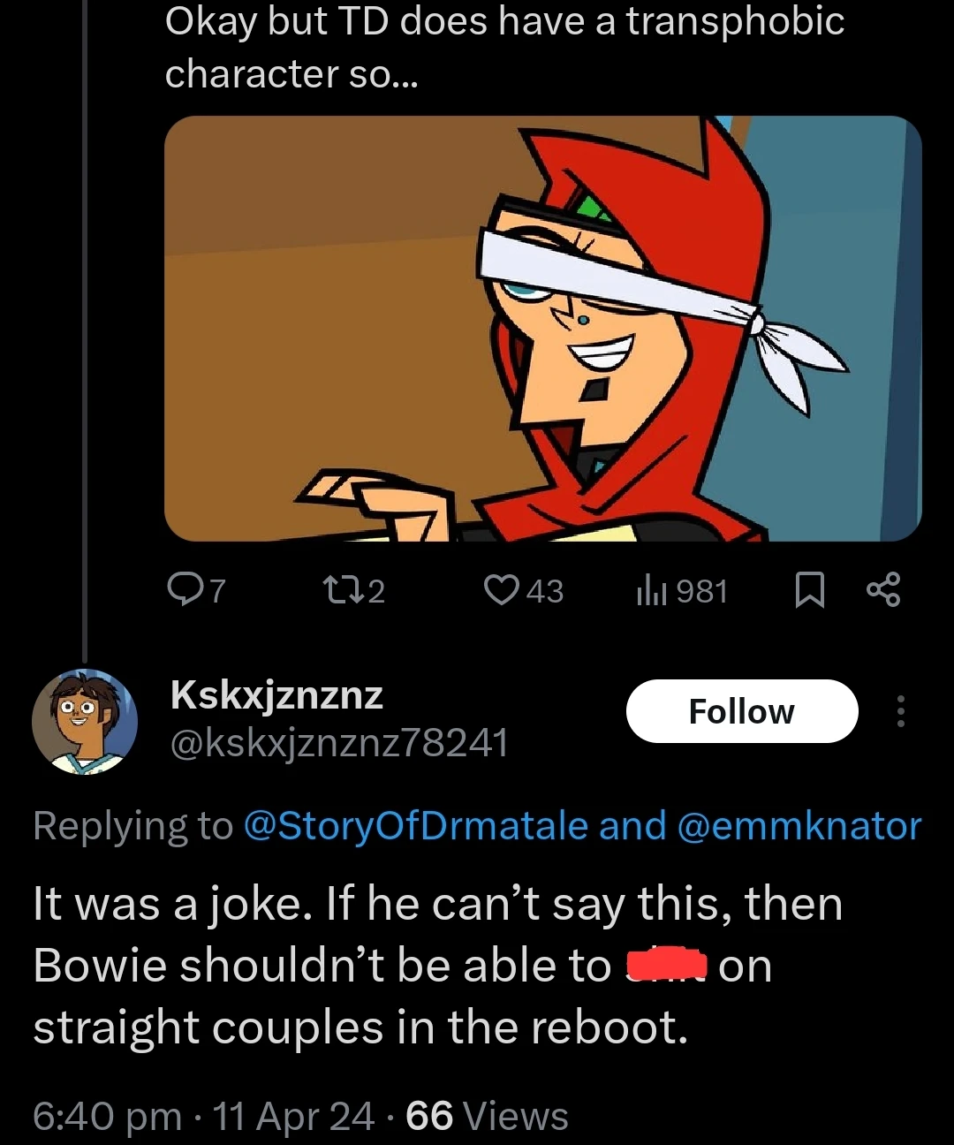
Task: Open the @emmknator mention link
Action: 799,826
